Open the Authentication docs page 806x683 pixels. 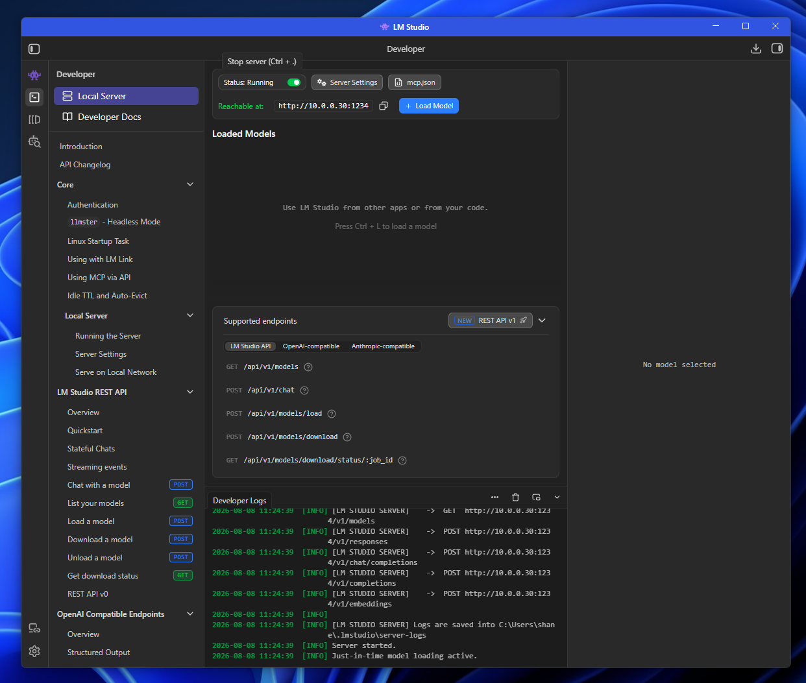point(93,205)
